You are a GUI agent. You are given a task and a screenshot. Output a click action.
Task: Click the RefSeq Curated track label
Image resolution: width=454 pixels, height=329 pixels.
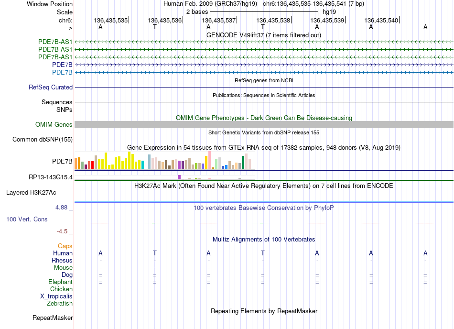click(x=51, y=87)
